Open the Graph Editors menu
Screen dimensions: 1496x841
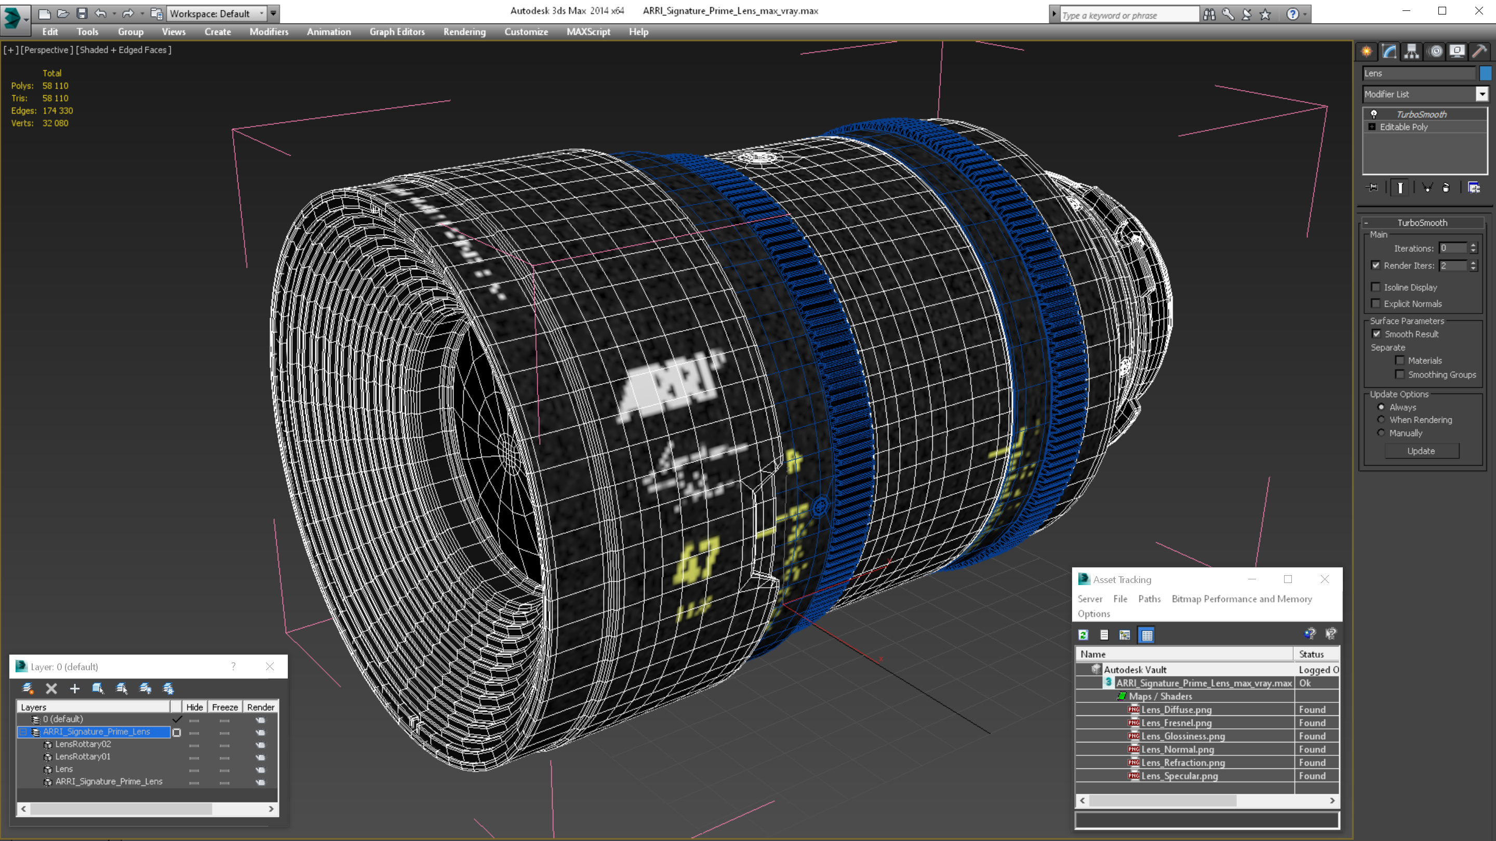397,32
